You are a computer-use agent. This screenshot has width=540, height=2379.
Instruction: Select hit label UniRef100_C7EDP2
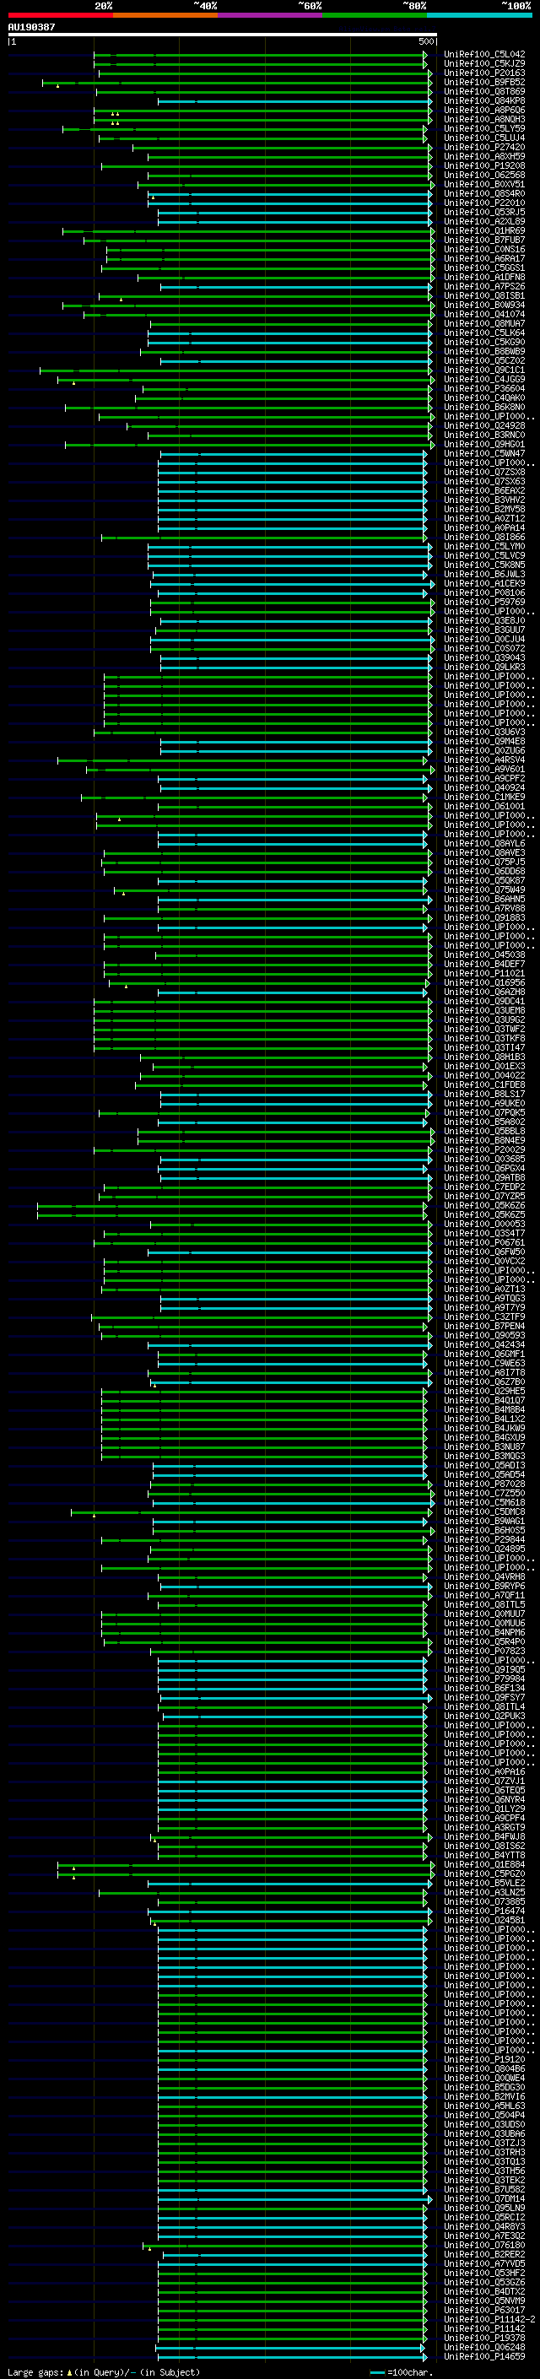point(484,1187)
